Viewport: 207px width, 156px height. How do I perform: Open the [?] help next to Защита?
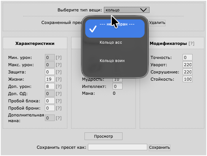(x=59, y=72)
